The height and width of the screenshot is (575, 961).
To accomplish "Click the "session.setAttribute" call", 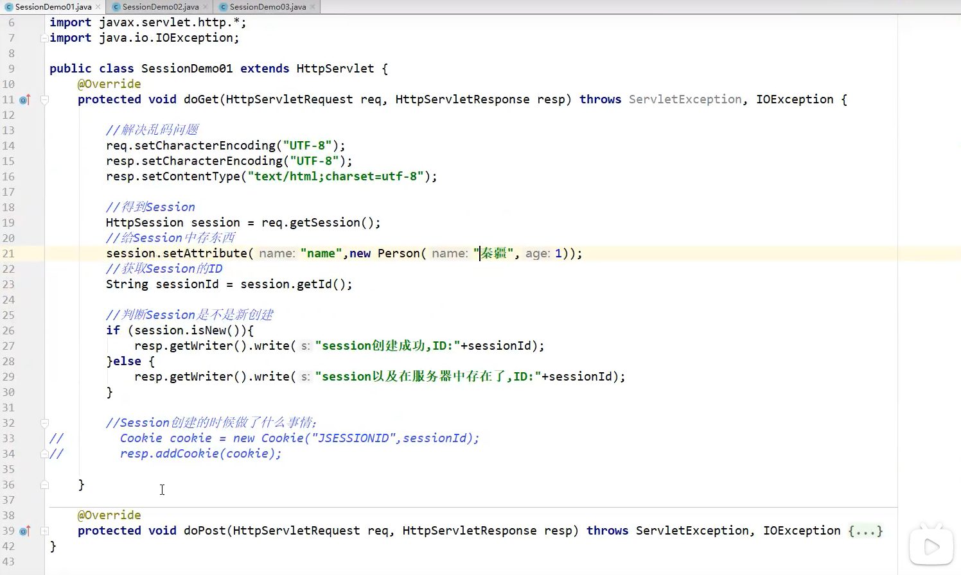I will point(177,253).
